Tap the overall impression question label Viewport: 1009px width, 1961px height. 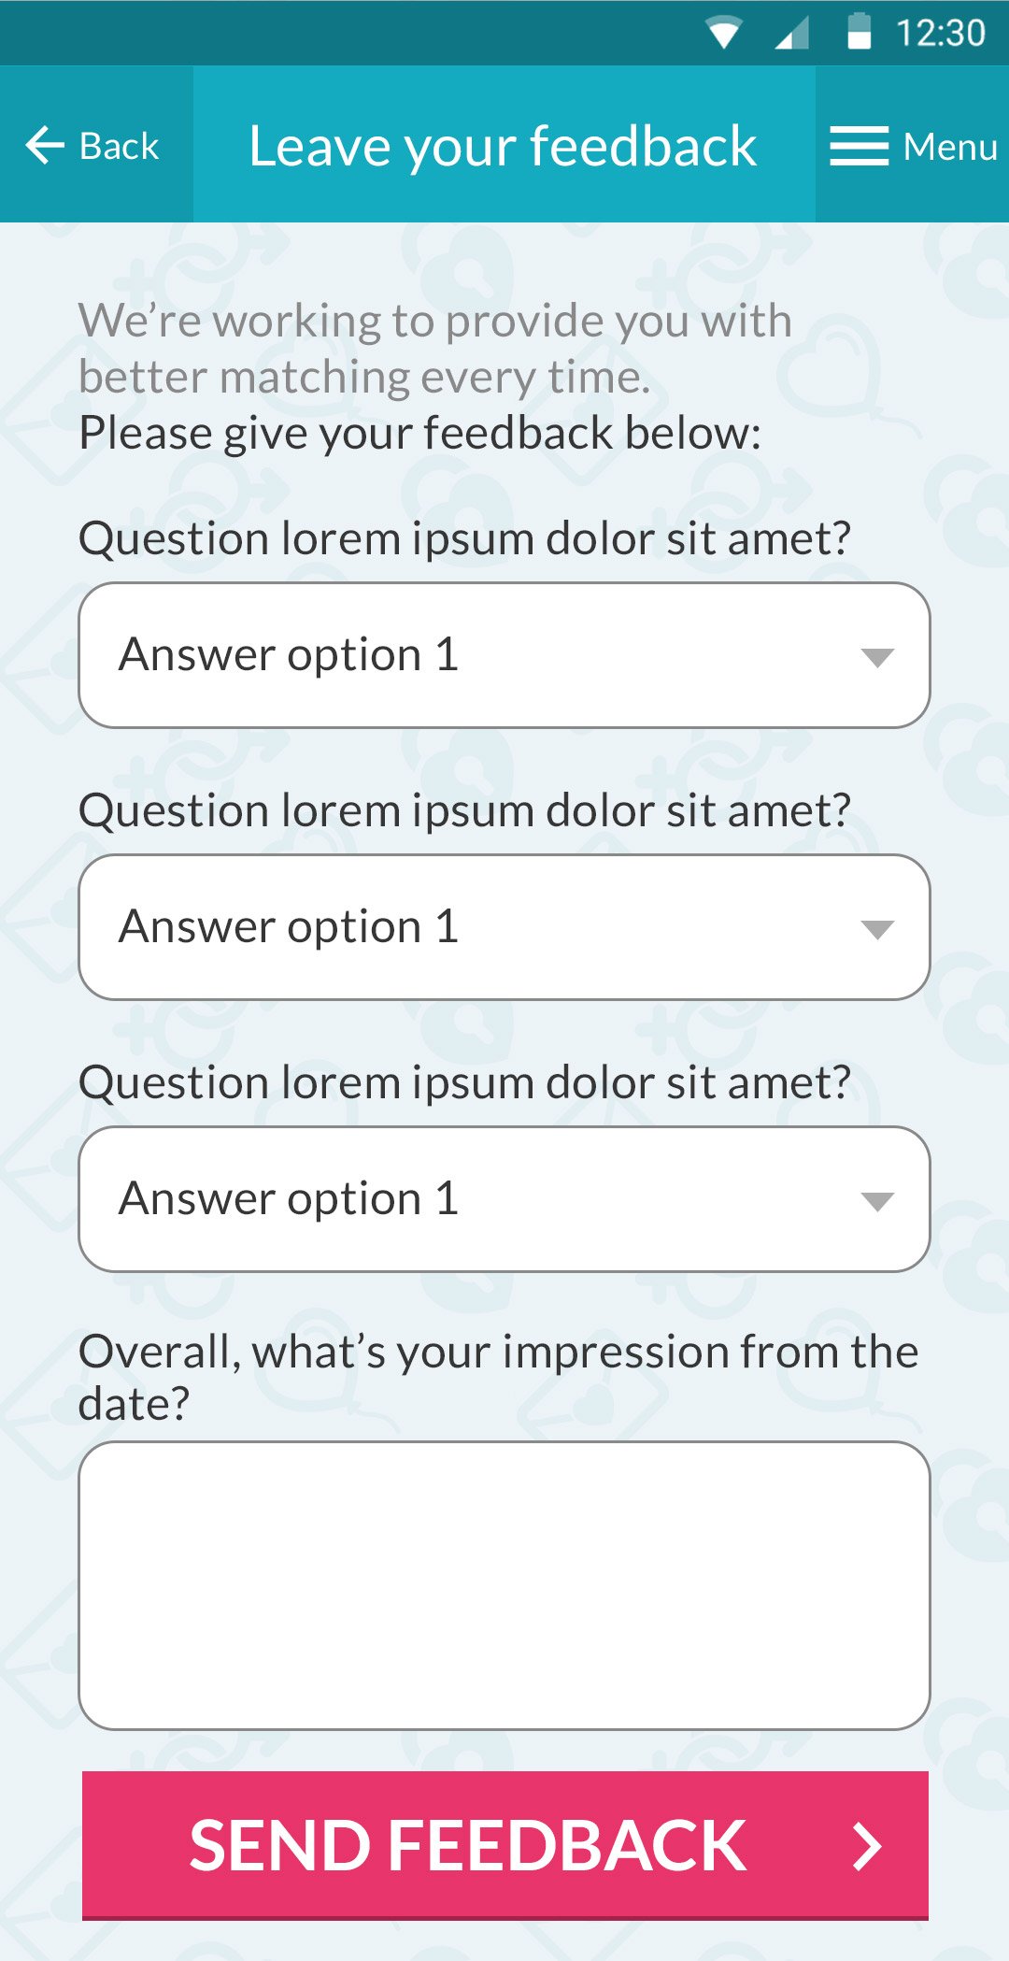coord(498,1377)
